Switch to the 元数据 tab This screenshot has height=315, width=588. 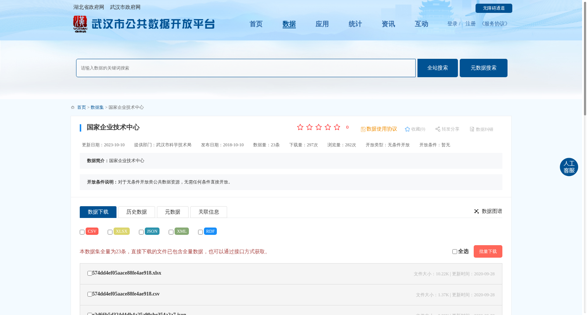tap(173, 212)
